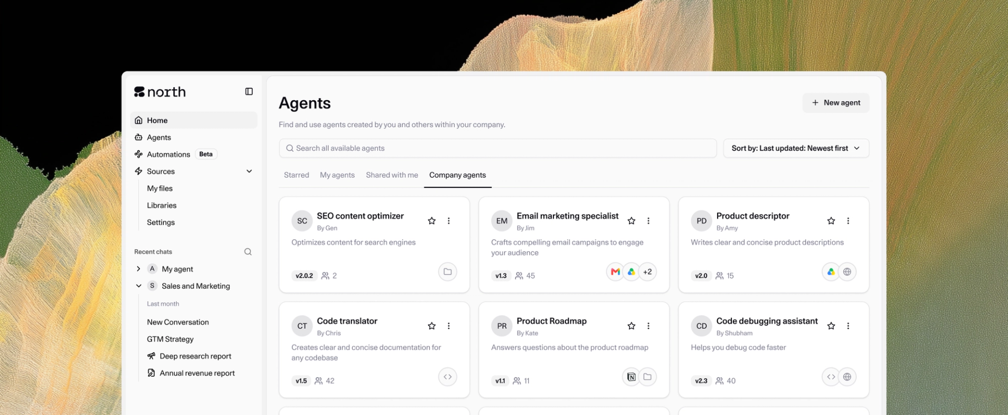The height and width of the screenshot is (415, 1008).
Task: Click the Recent chats heading
Action: [153, 252]
